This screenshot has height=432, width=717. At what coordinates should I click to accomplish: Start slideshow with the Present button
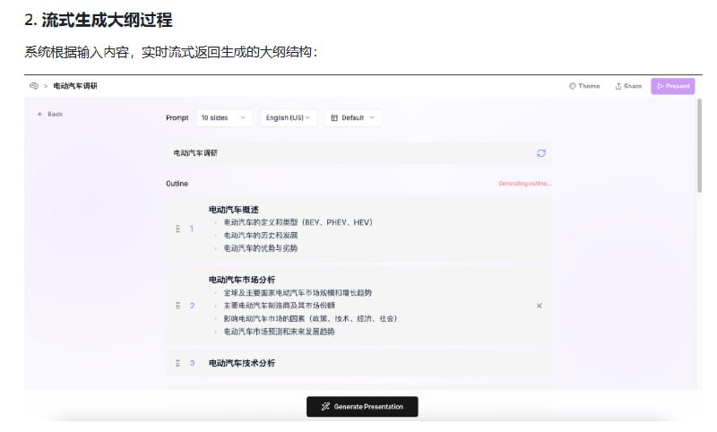[672, 86]
